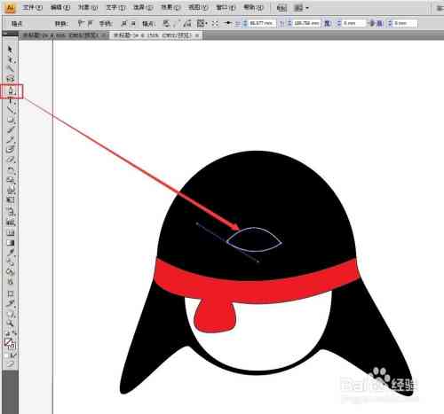
Task: Click the X coordinate input field
Action: point(262,23)
